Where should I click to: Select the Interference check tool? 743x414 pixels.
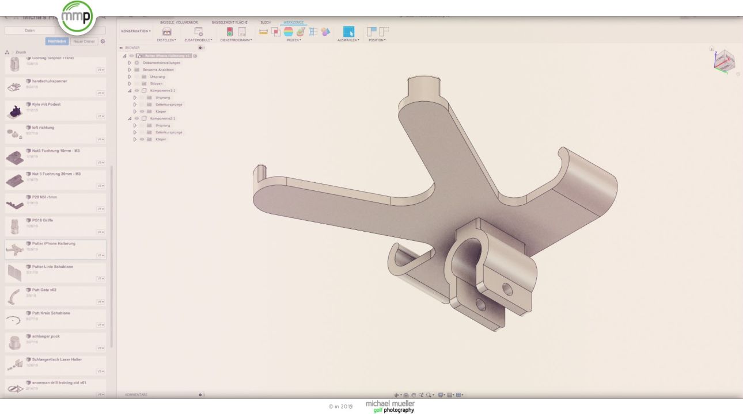pos(276,32)
